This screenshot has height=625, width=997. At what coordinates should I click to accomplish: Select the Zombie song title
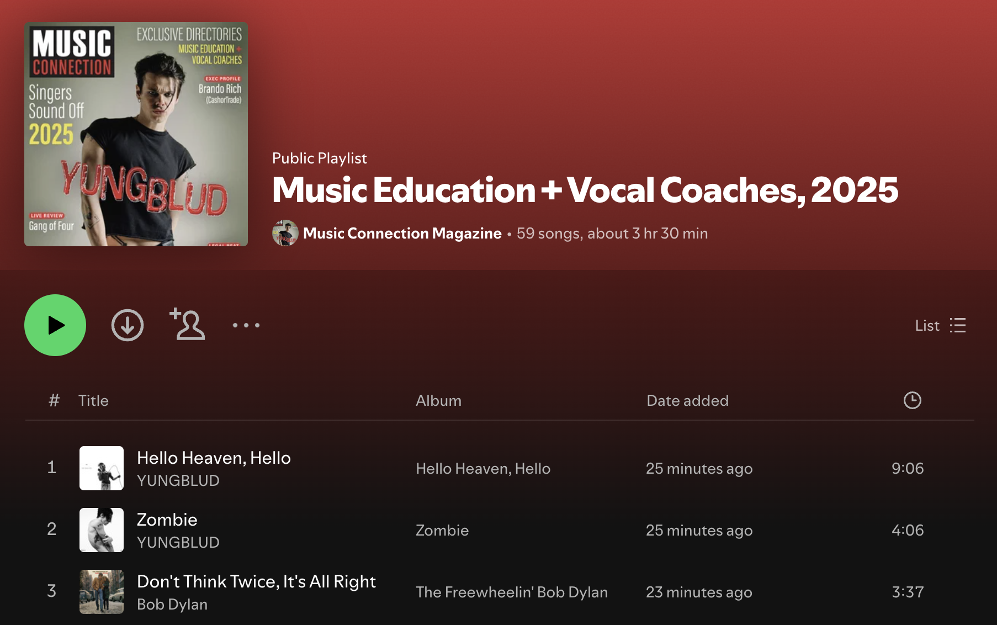pyautogui.click(x=167, y=520)
